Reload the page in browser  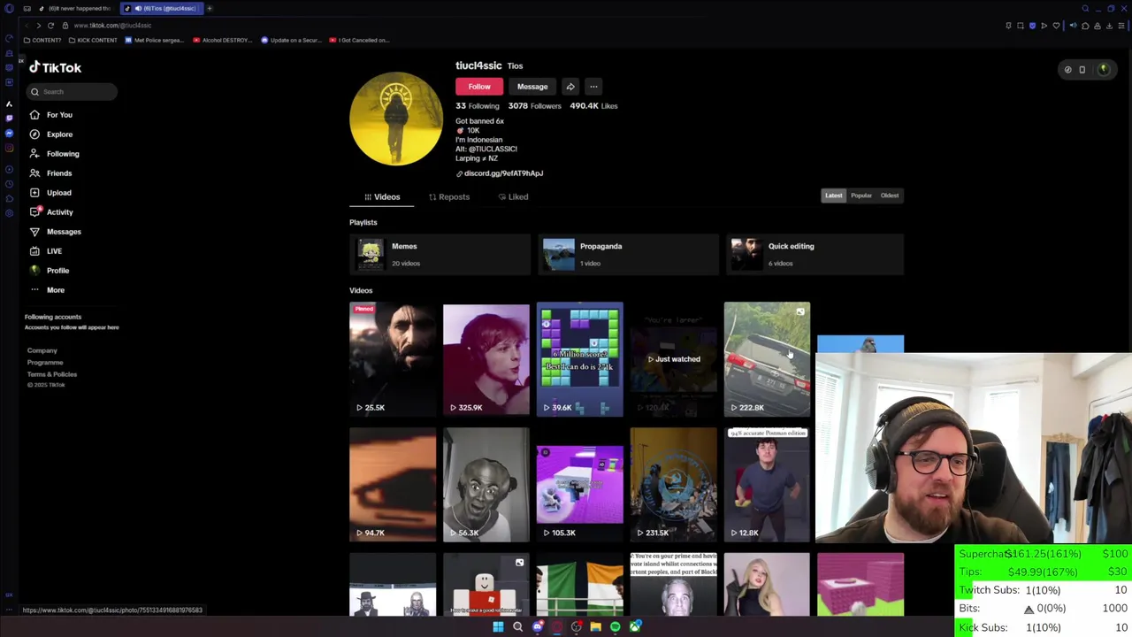click(x=50, y=26)
